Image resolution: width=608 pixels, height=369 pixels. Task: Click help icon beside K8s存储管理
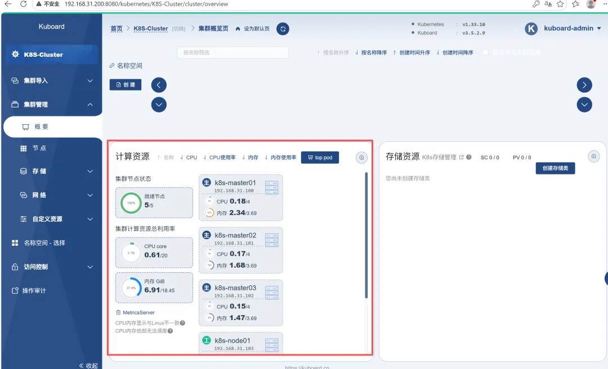tap(469, 157)
